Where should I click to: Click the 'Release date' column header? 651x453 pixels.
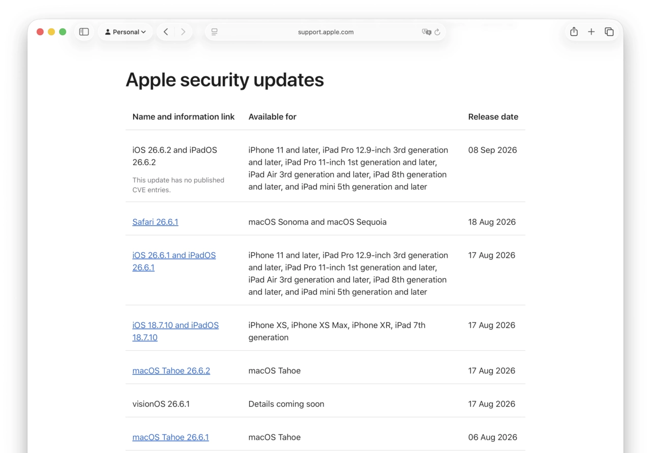point(493,116)
